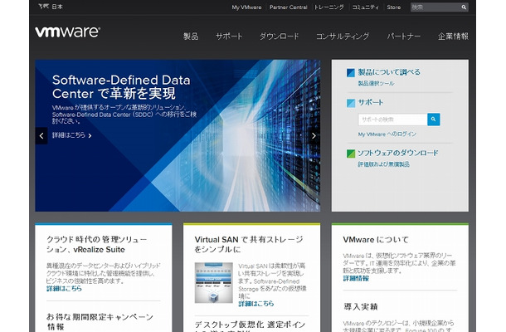Advance to the next carousel slide
Viewport: 506px width, 332px height.
coord(314,135)
